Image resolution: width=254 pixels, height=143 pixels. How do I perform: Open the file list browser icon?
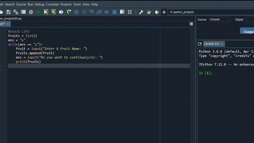point(23,12)
